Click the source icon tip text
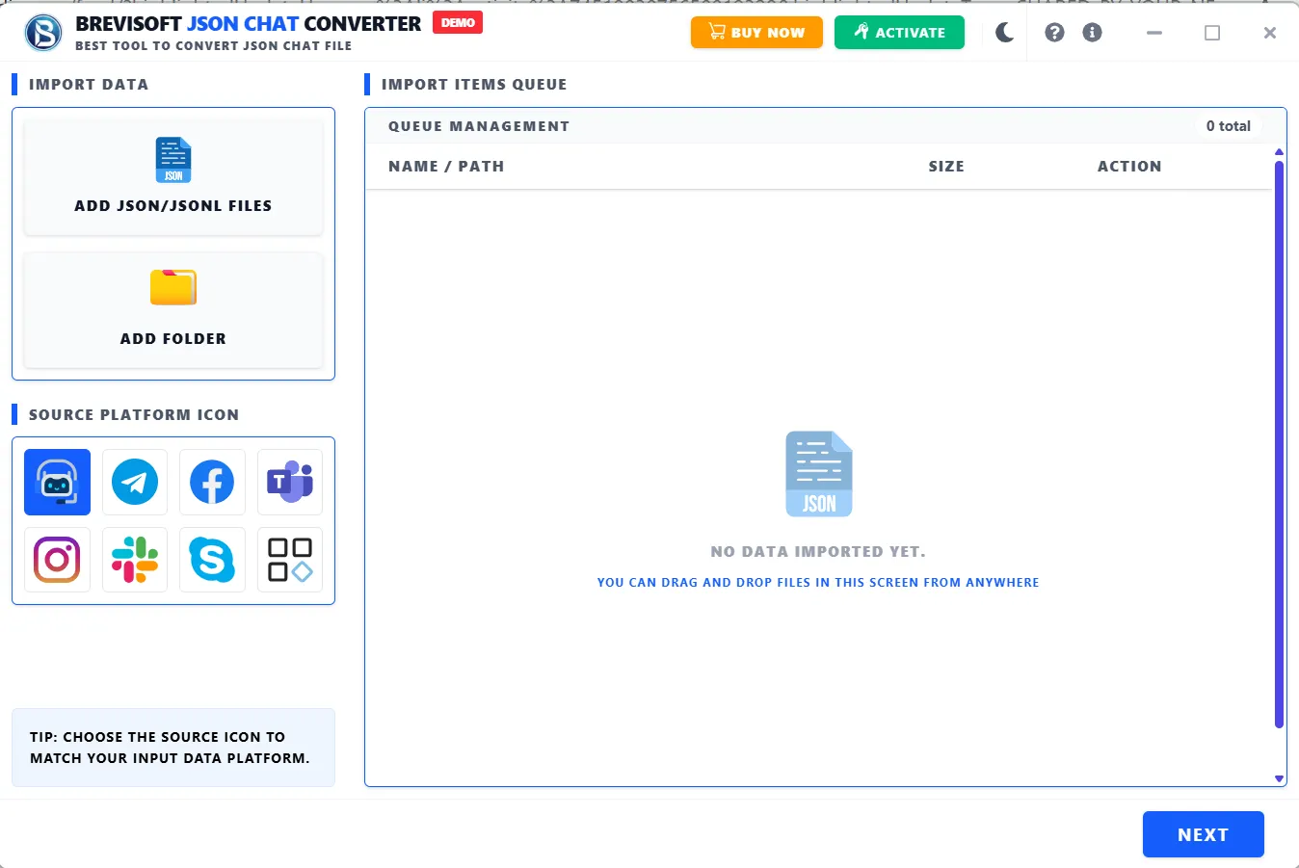The width and height of the screenshot is (1299, 868). [x=170, y=748]
